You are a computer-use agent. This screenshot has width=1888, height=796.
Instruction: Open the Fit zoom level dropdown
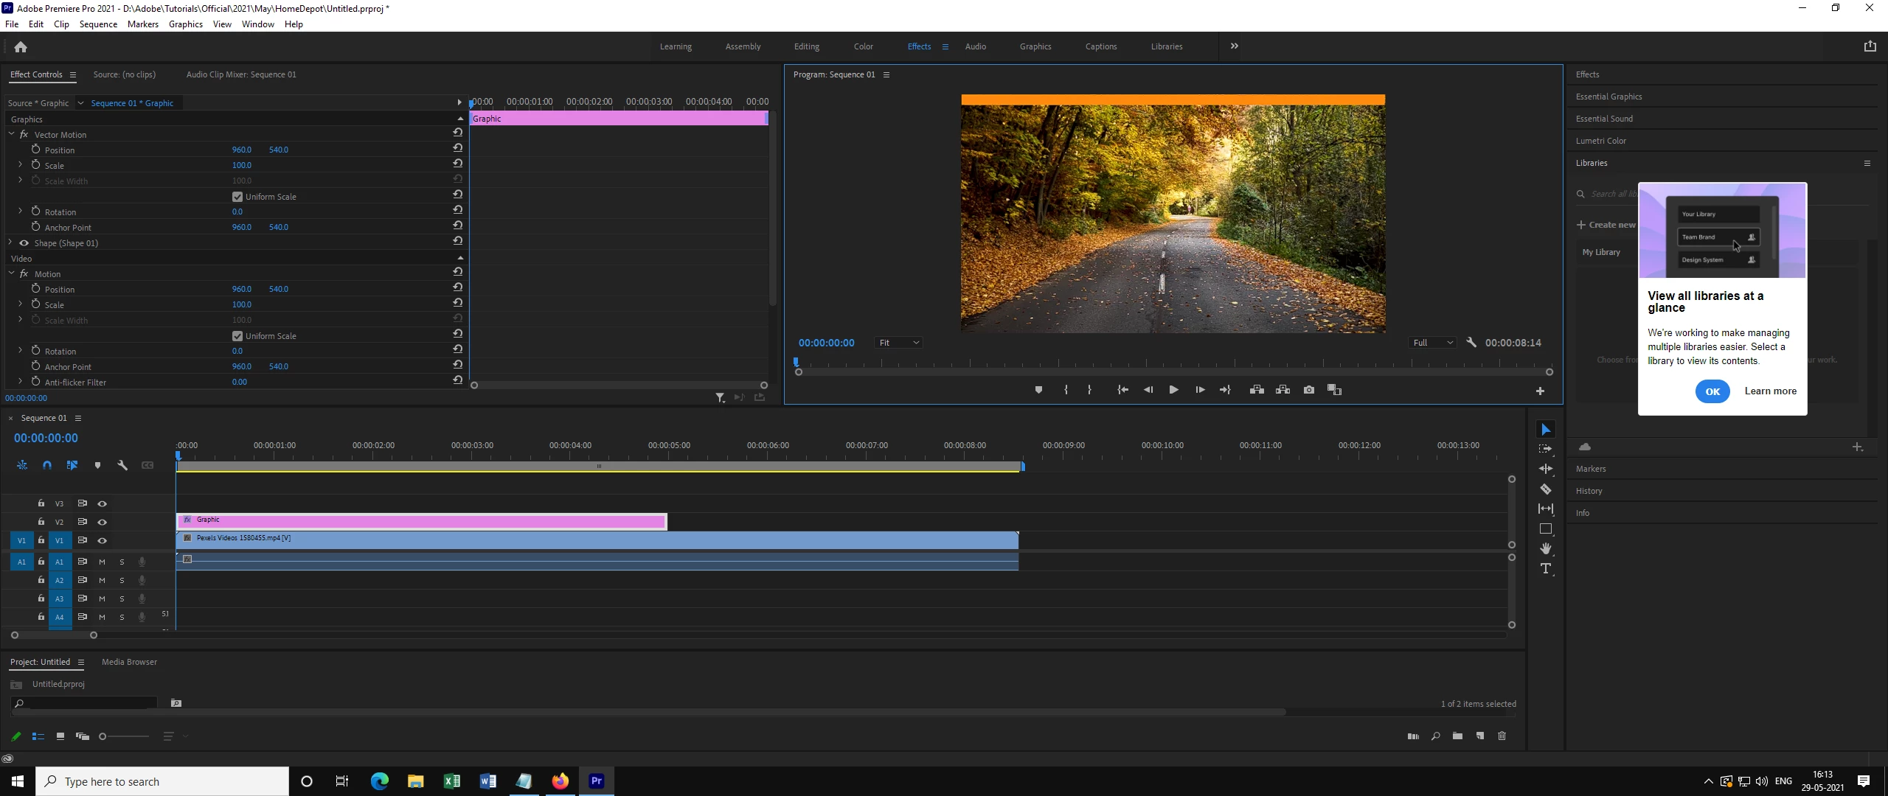[x=899, y=343]
